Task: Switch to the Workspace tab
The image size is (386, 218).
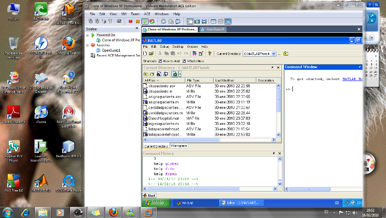Action: point(178,146)
